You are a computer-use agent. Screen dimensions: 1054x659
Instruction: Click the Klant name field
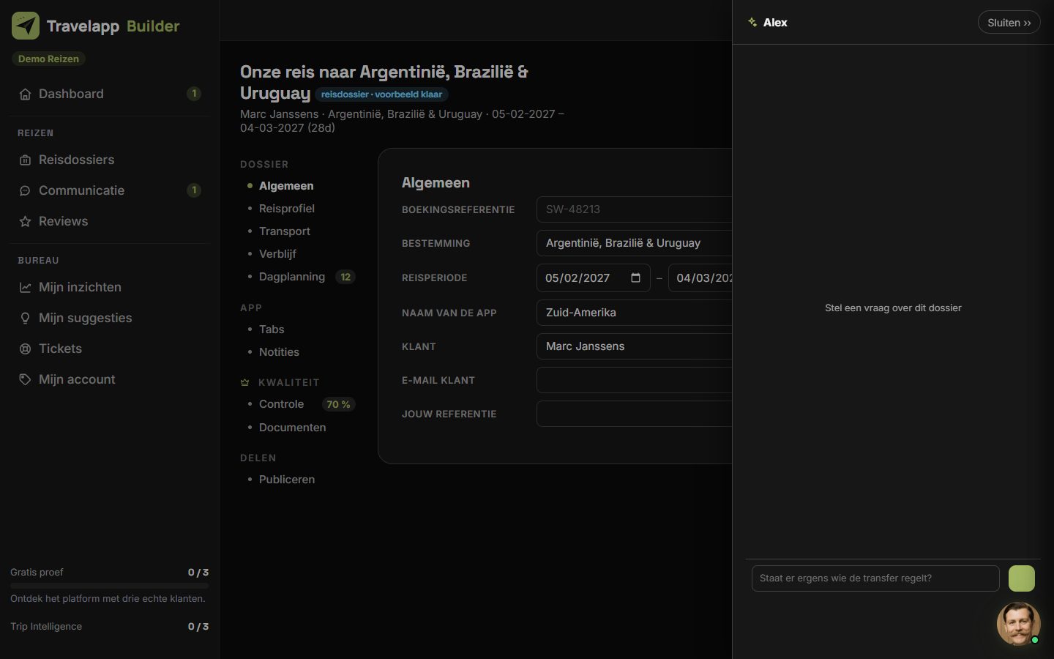coord(634,346)
